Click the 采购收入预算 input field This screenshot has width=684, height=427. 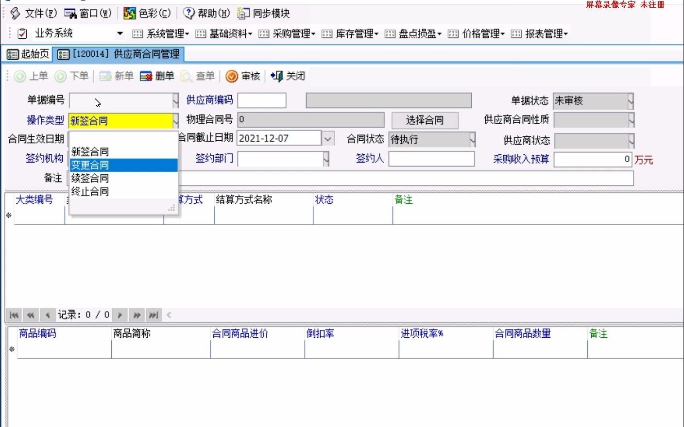point(593,159)
